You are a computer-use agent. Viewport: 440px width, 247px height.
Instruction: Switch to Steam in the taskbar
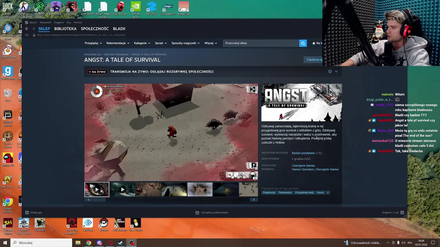121,243
